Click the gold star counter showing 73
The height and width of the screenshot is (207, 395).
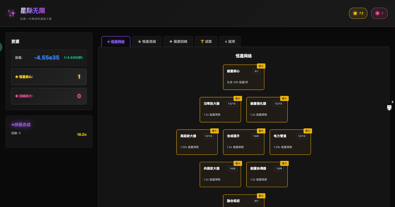coord(358,13)
